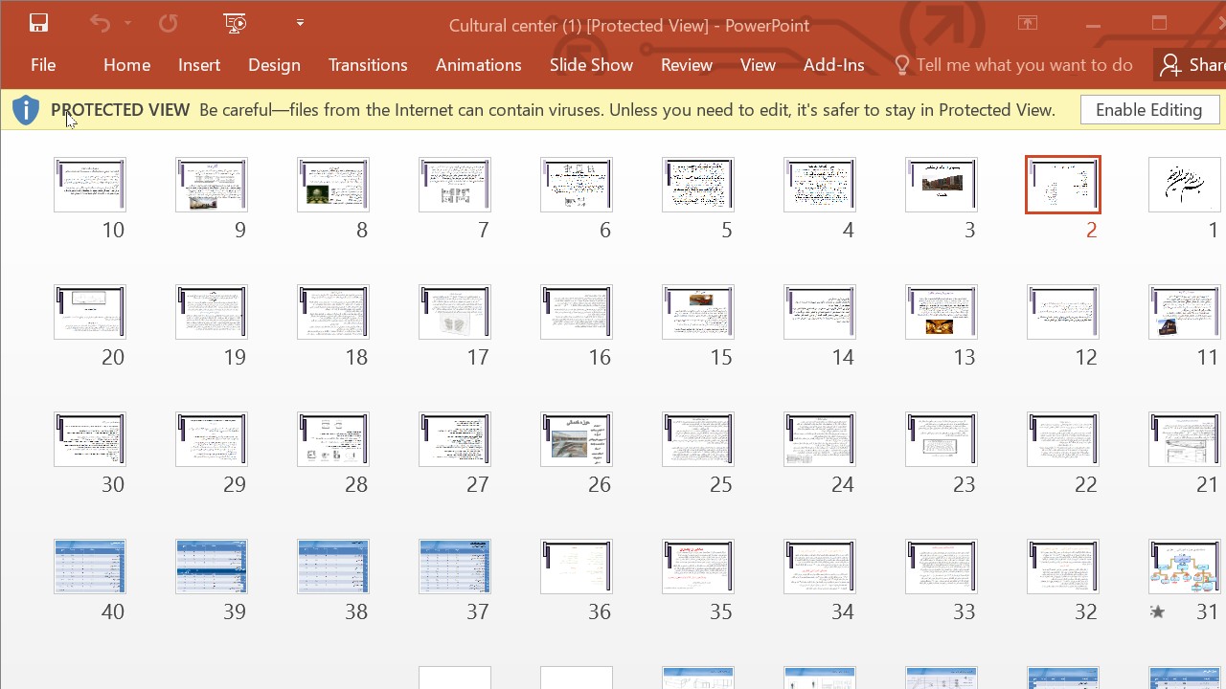Image resolution: width=1226 pixels, height=689 pixels.
Task: Select slide 23 thumbnail
Action: tap(942, 439)
